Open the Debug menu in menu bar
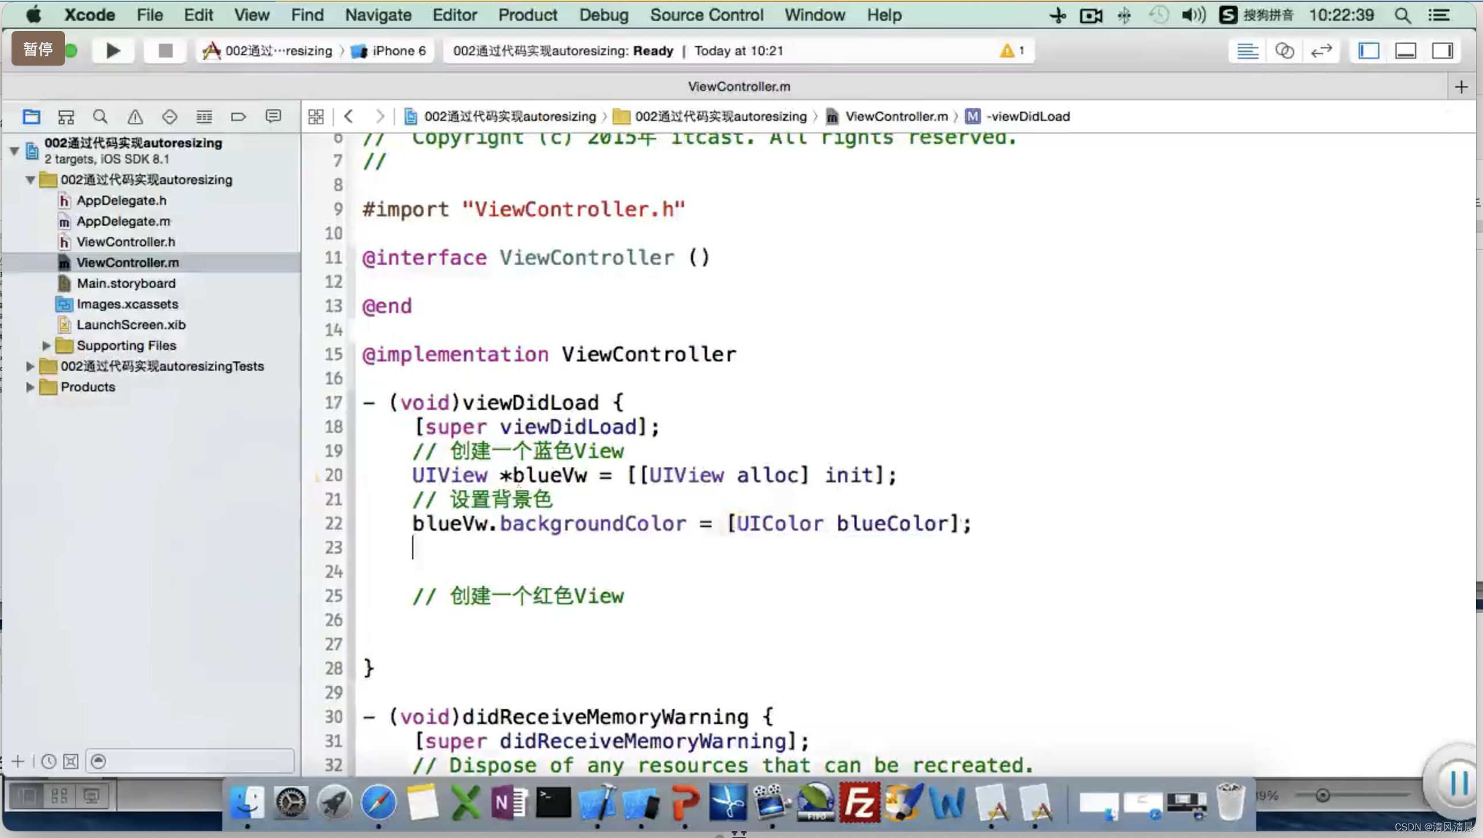Screen dimensions: 1483x838 click(602, 14)
